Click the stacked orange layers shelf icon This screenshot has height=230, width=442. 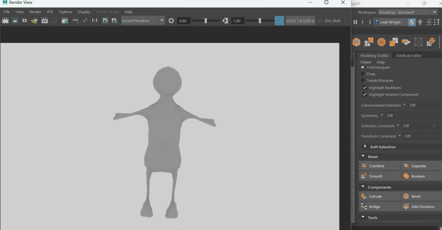point(406,42)
